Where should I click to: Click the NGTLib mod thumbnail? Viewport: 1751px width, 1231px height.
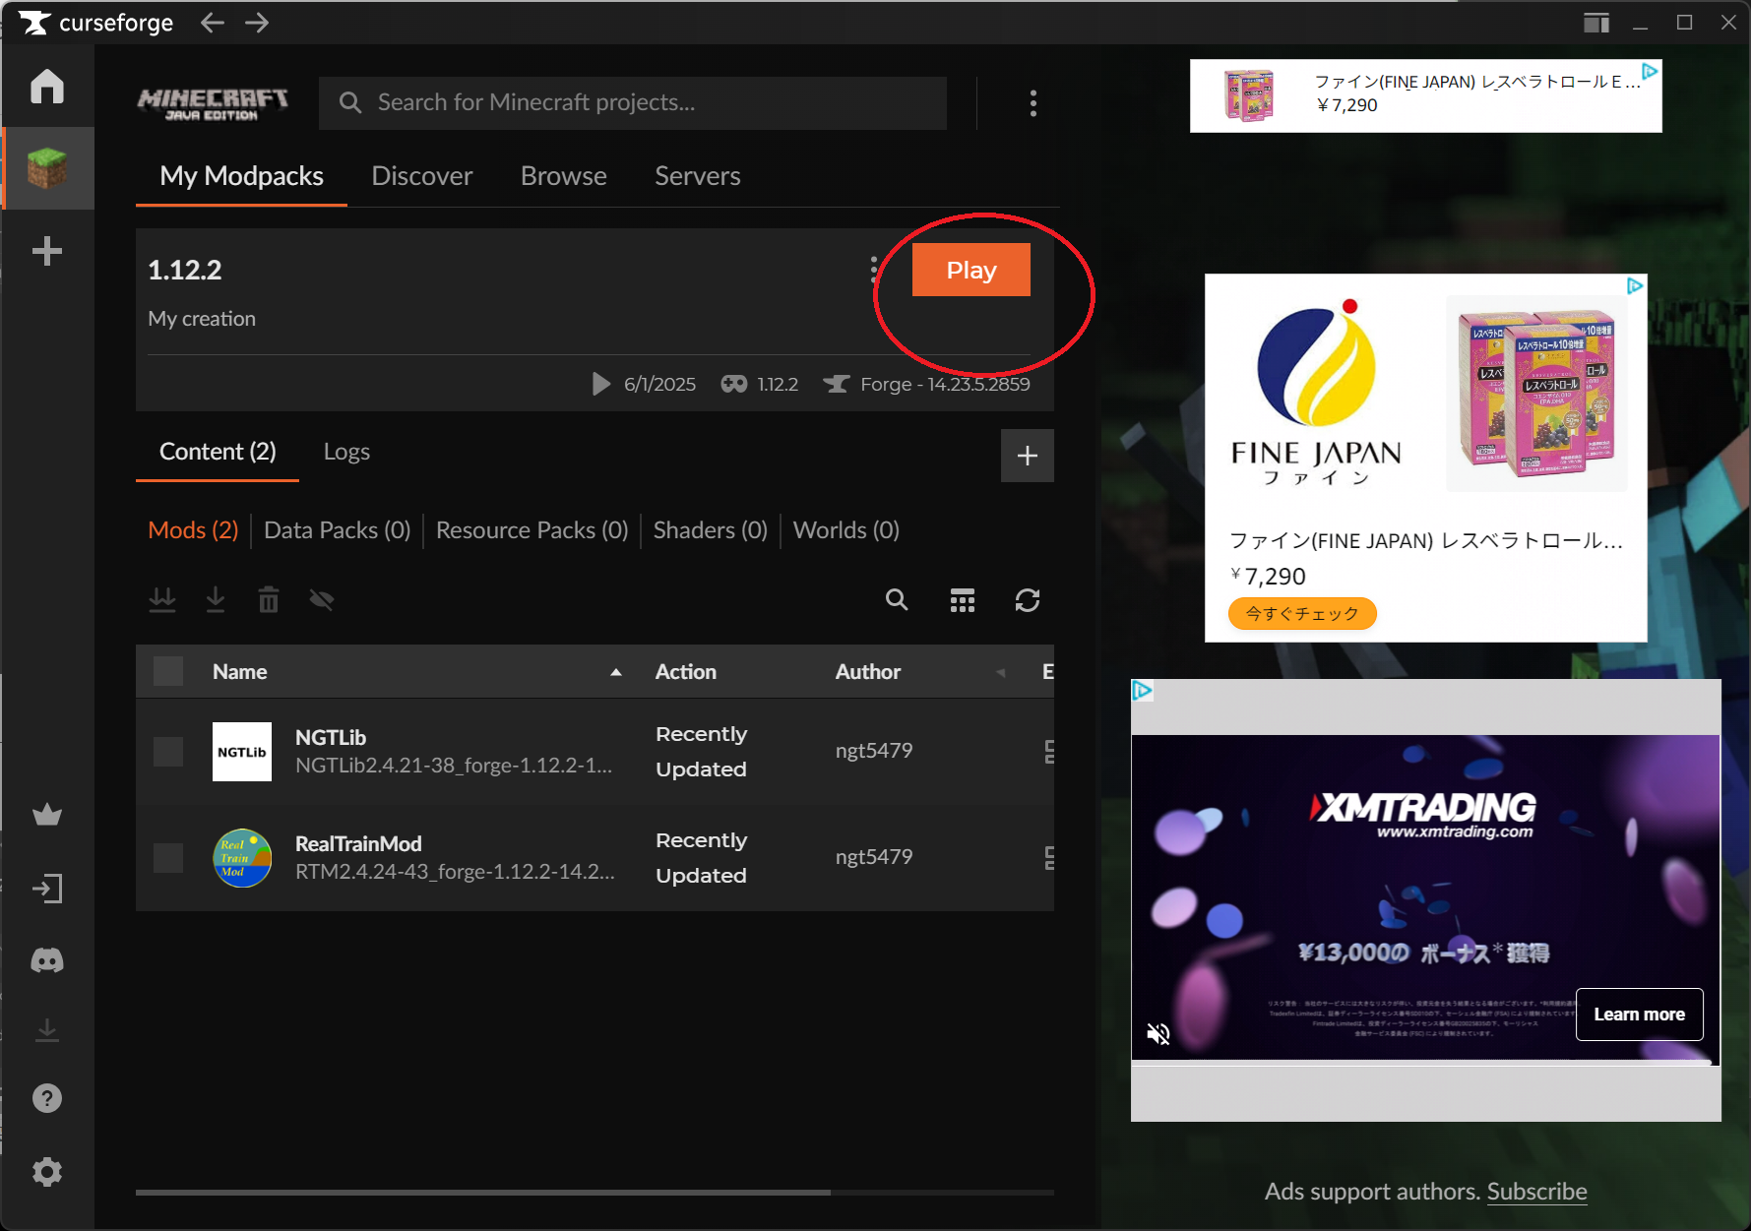[x=242, y=752]
